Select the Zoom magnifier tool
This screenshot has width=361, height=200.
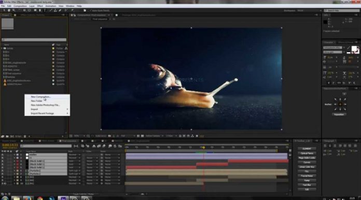click(14, 10)
